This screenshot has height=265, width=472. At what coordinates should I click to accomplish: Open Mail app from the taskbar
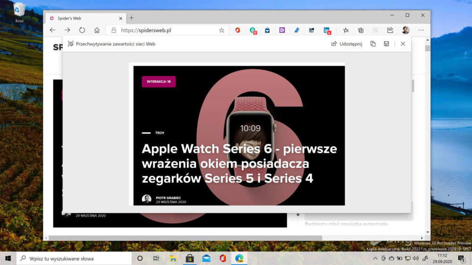(206, 258)
